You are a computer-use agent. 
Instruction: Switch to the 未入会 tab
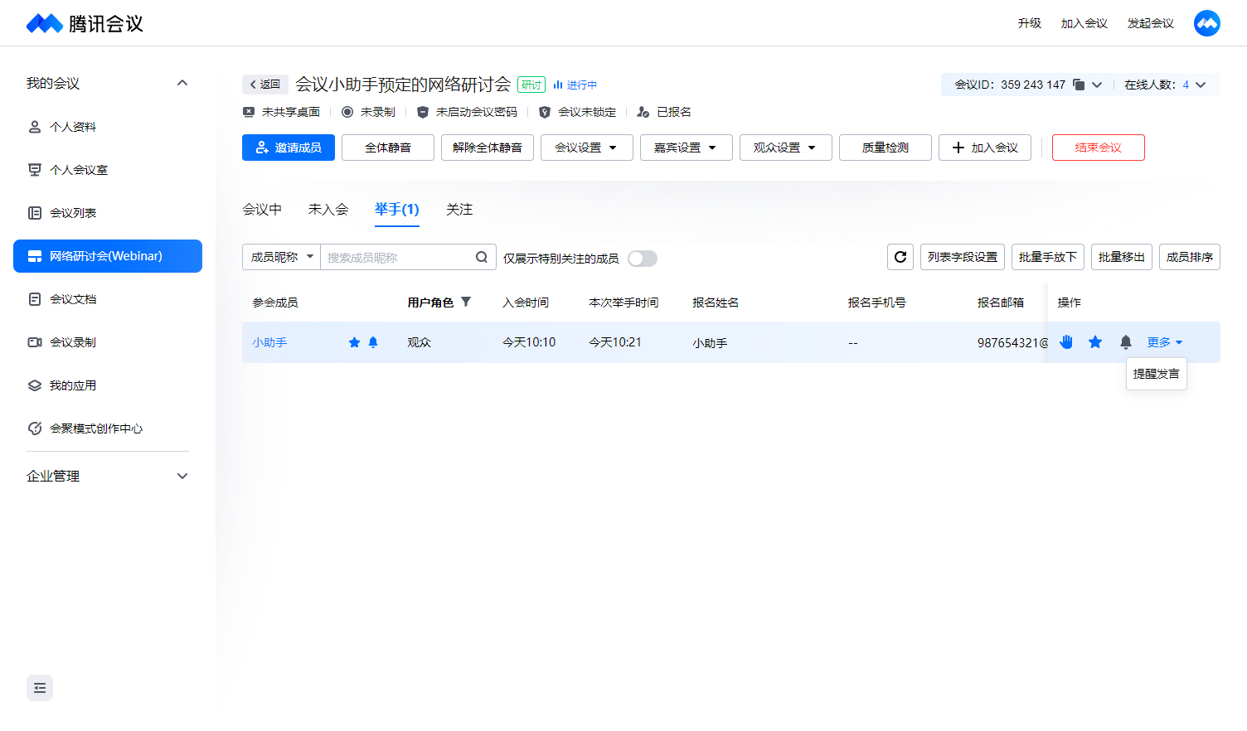coord(328,210)
